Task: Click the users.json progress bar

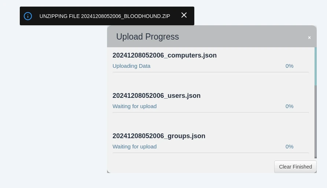Action: click(211, 113)
